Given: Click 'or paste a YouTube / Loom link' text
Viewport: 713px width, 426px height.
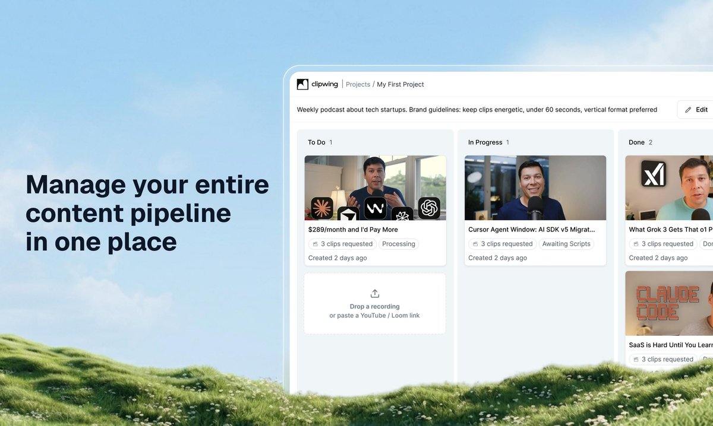Looking at the screenshot, I should [x=375, y=316].
